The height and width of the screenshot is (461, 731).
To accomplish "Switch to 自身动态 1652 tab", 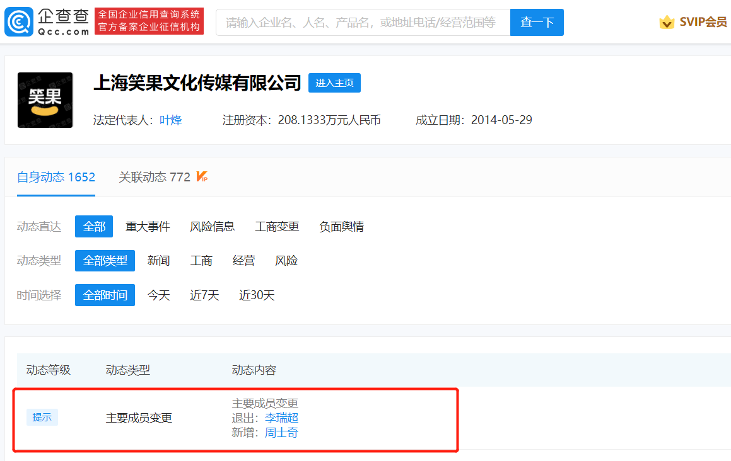I will coord(56,177).
